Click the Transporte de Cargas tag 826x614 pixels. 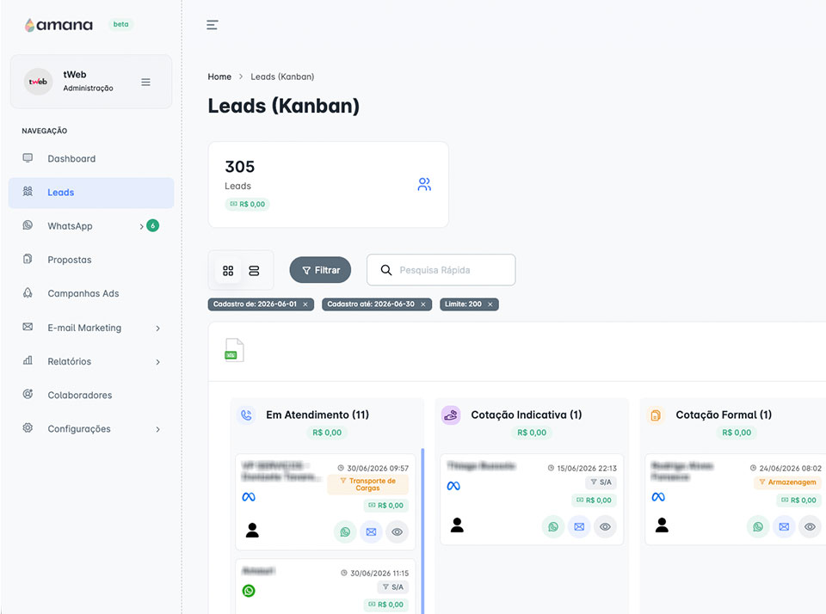[367, 484]
